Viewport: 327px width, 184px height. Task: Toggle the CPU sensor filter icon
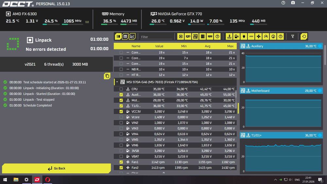click(181, 37)
